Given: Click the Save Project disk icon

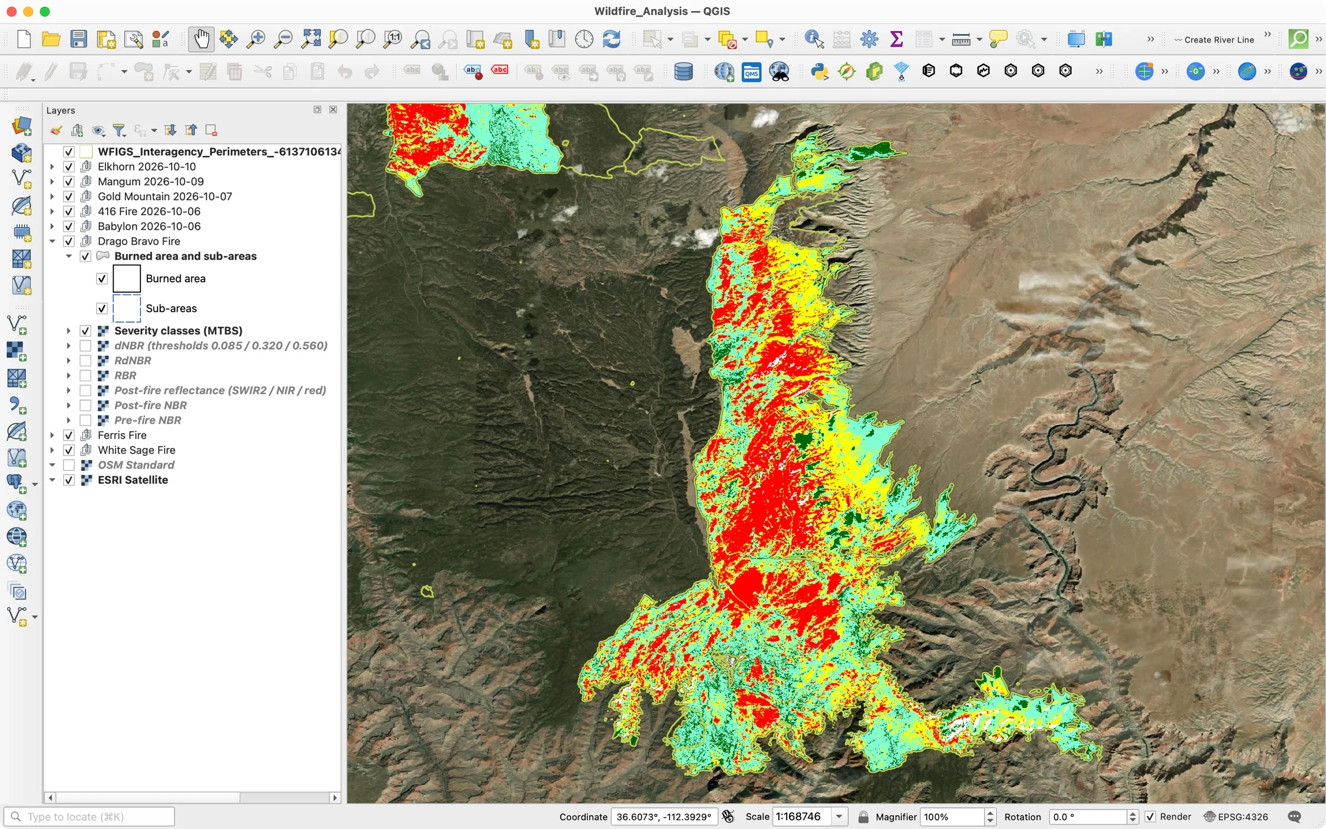Looking at the screenshot, I should (x=79, y=39).
